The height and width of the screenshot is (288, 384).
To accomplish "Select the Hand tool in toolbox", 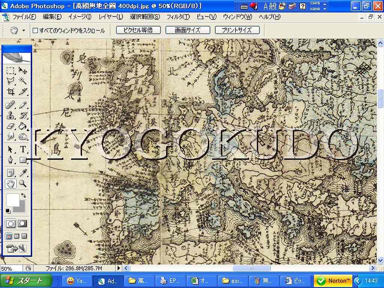I will pyautogui.click(x=10, y=183).
